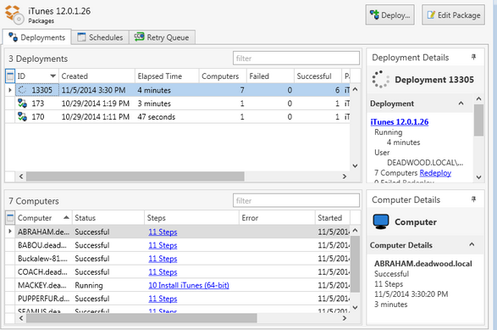Open Buckalew-81's 11 Steps link
Screen dimensions: 497x330
click(x=163, y=259)
